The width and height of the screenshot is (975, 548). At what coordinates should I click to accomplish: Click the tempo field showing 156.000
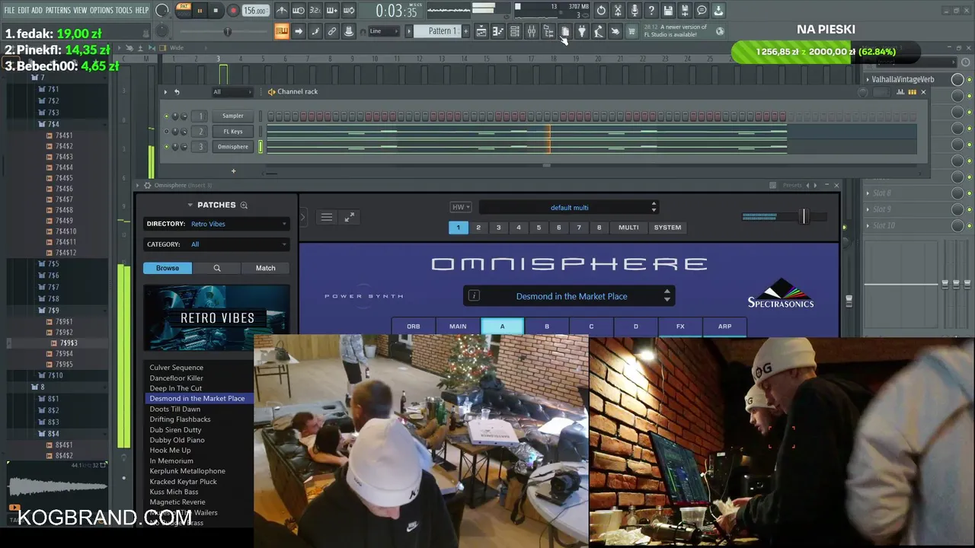coord(255,11)
